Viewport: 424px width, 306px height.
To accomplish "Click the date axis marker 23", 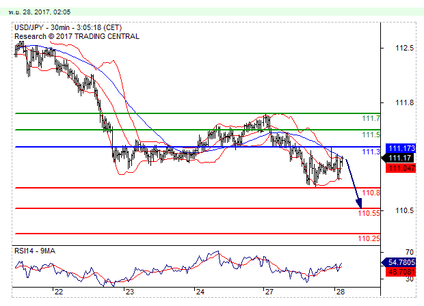I will (130, 292).
